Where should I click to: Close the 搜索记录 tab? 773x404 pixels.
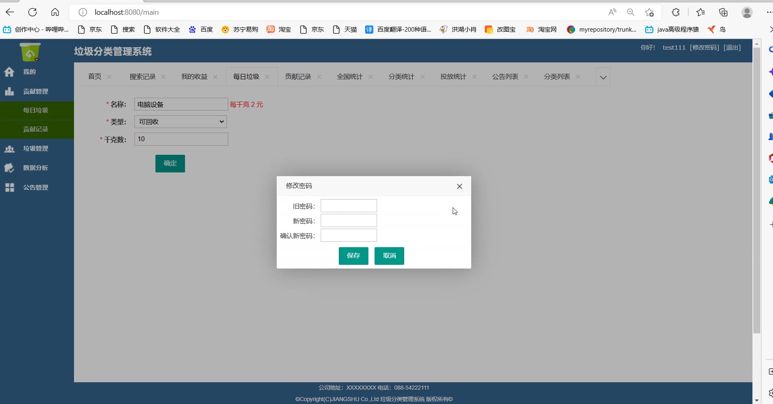coord(164,77)
